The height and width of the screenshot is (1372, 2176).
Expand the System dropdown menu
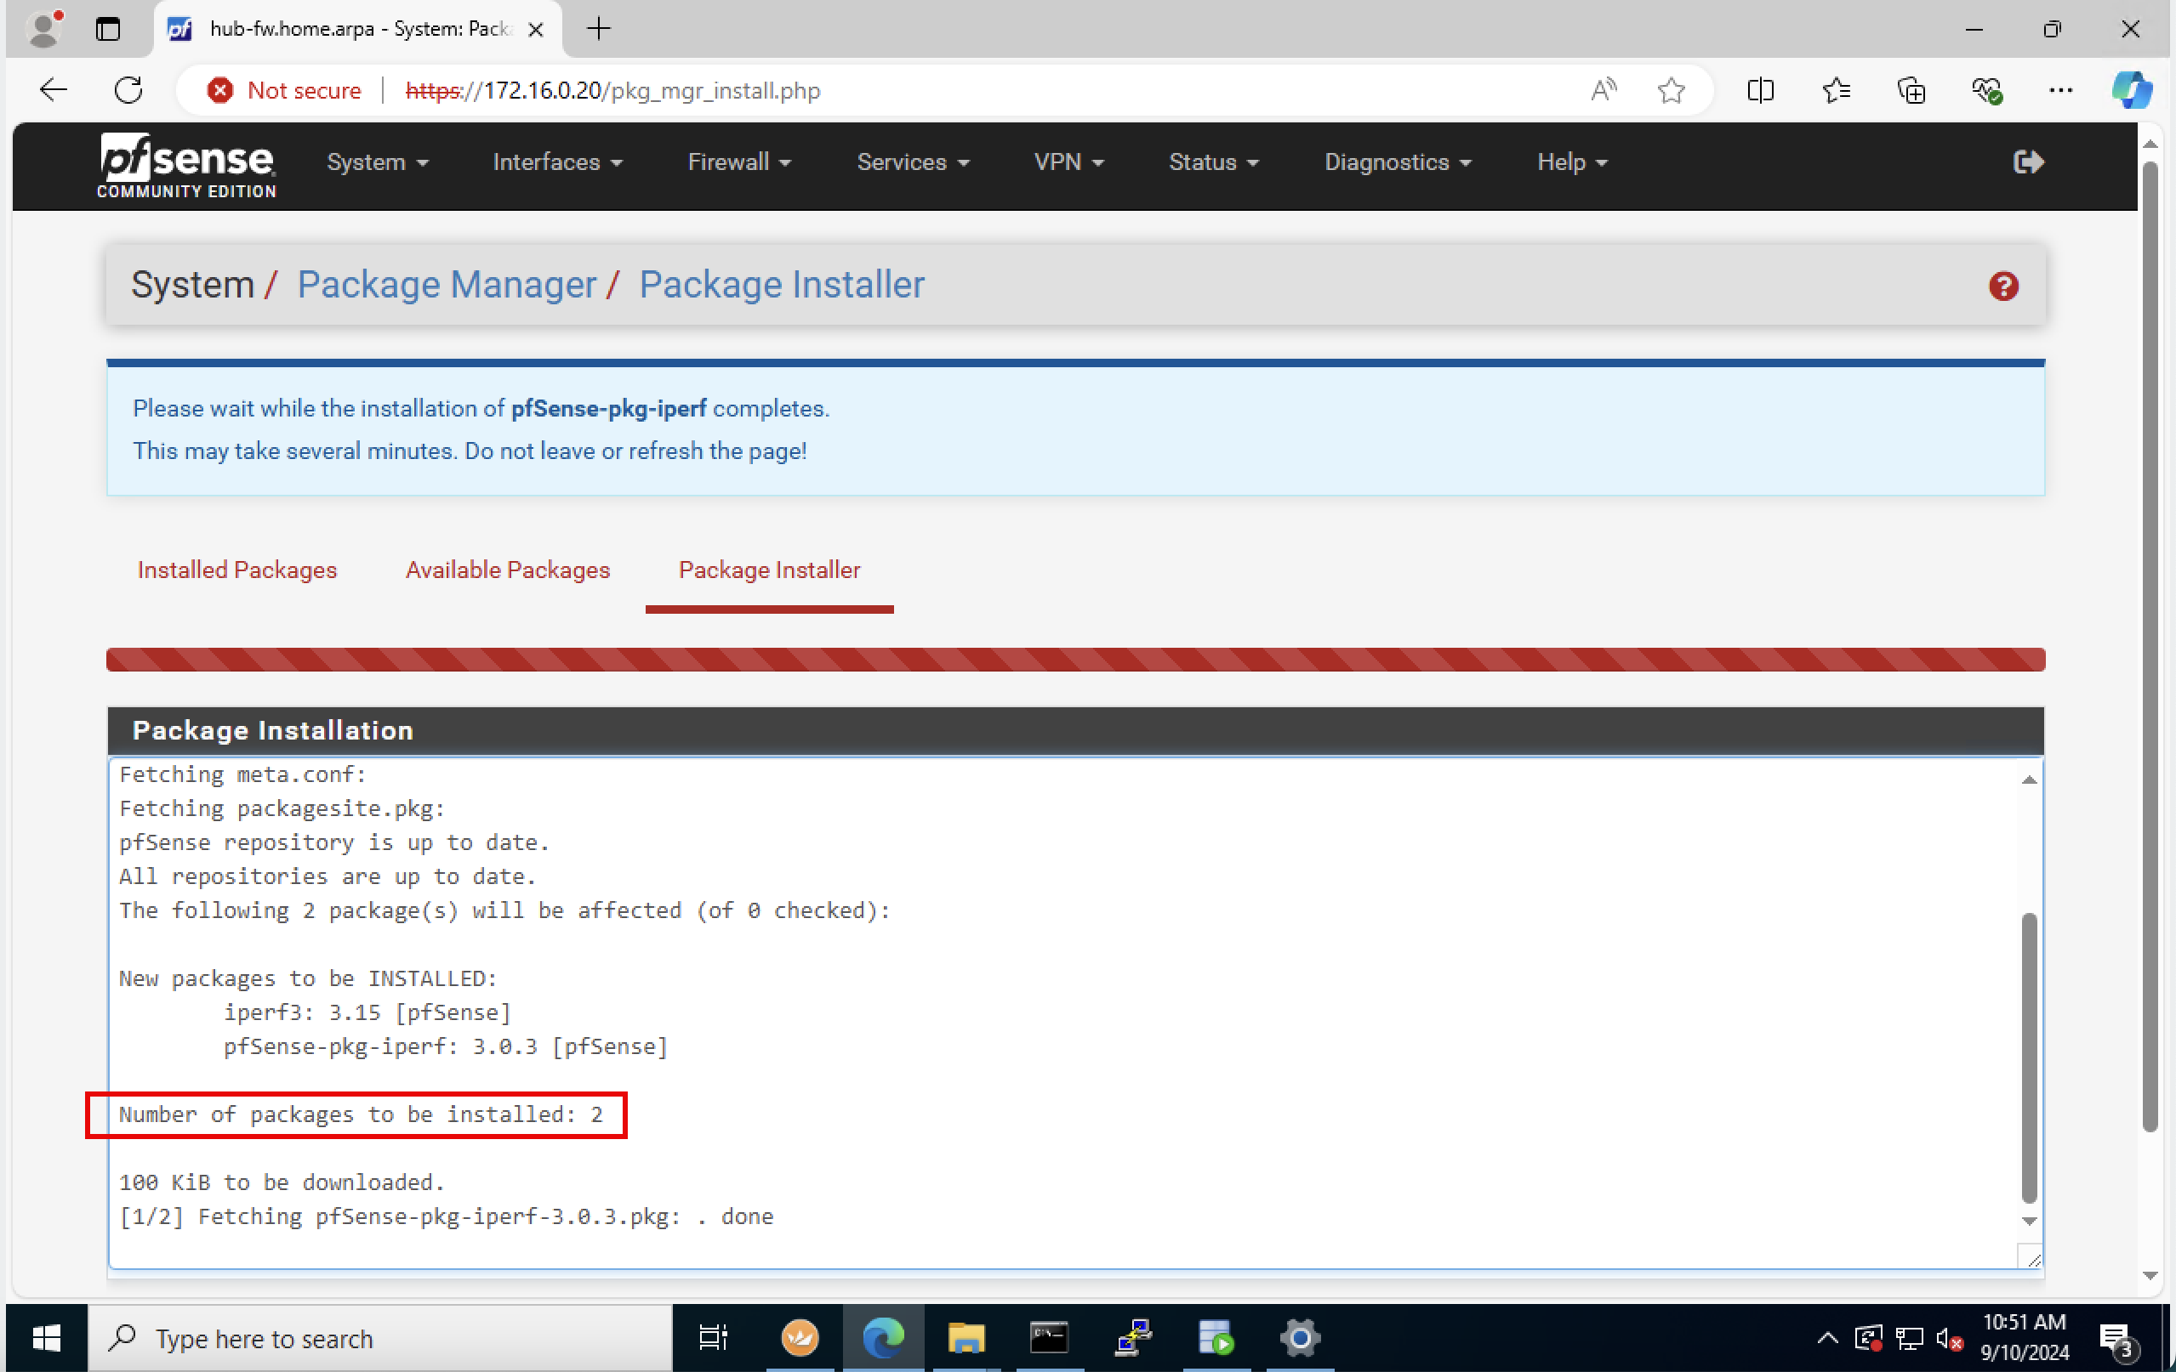coord(377,162)
